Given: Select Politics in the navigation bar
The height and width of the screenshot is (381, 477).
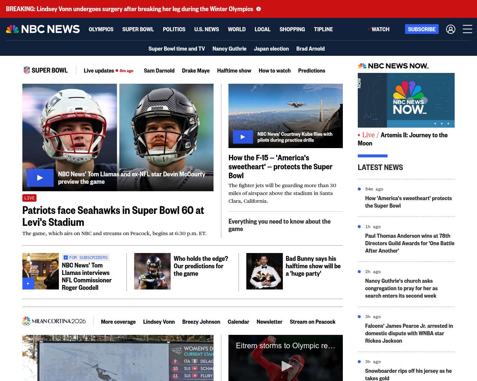Looking at the screenshot, I should coord(174,29).
